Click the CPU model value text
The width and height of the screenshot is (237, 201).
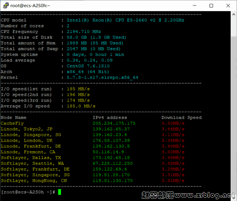coord(126,20)
